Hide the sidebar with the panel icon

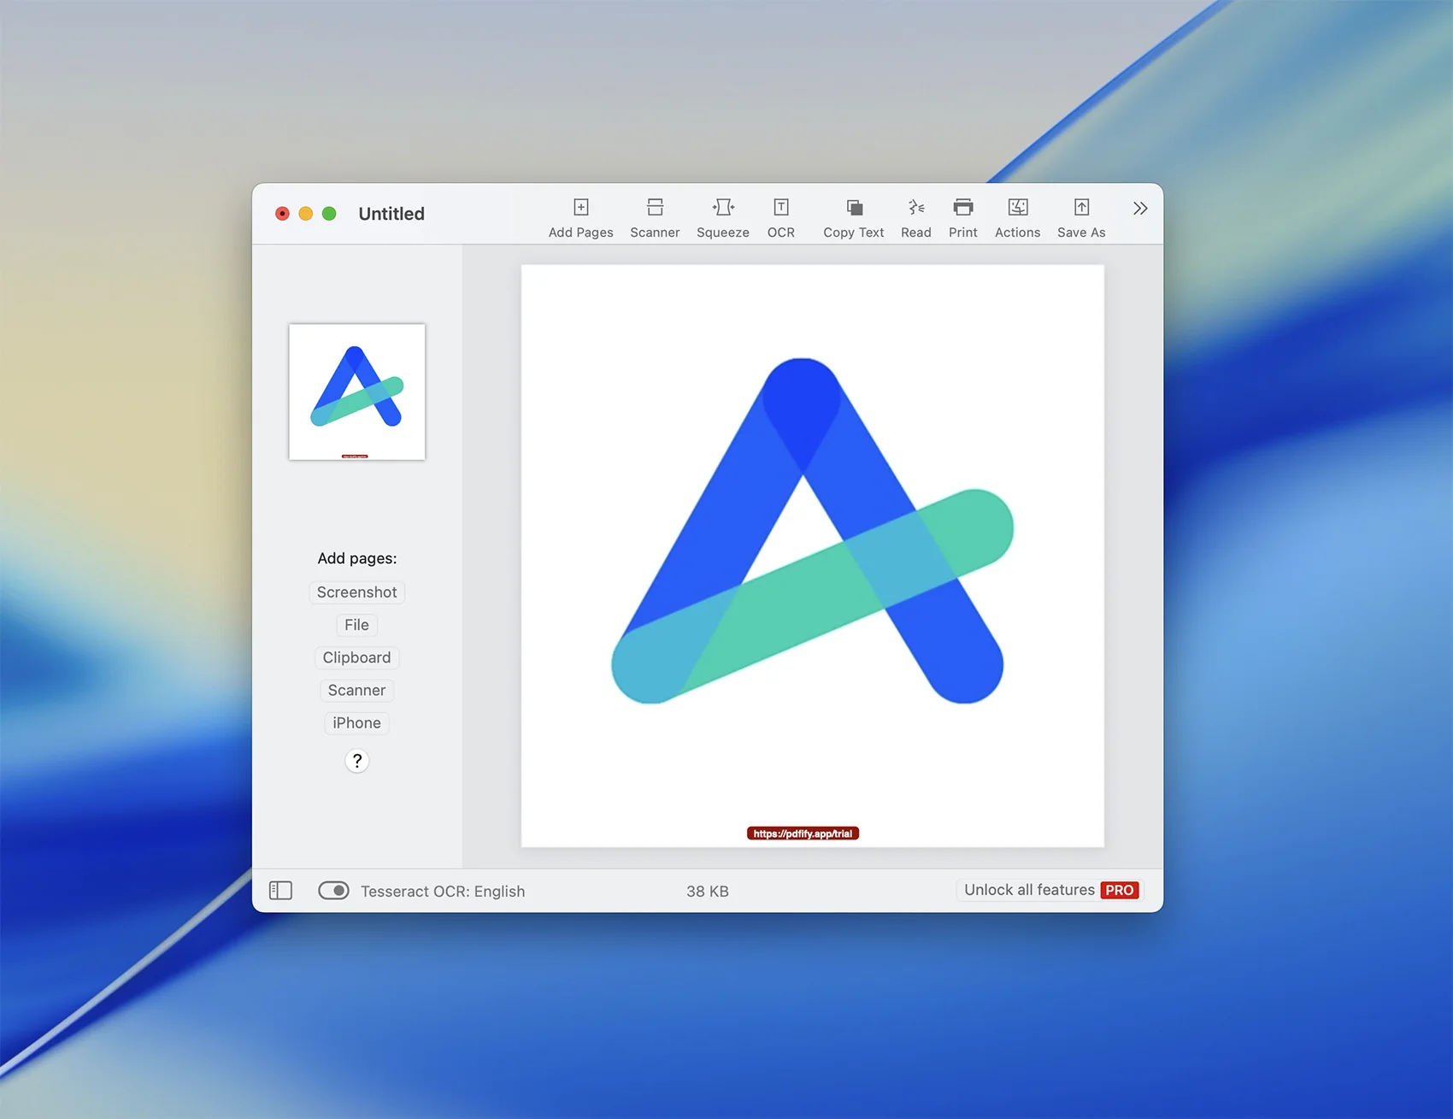(280, 891)
